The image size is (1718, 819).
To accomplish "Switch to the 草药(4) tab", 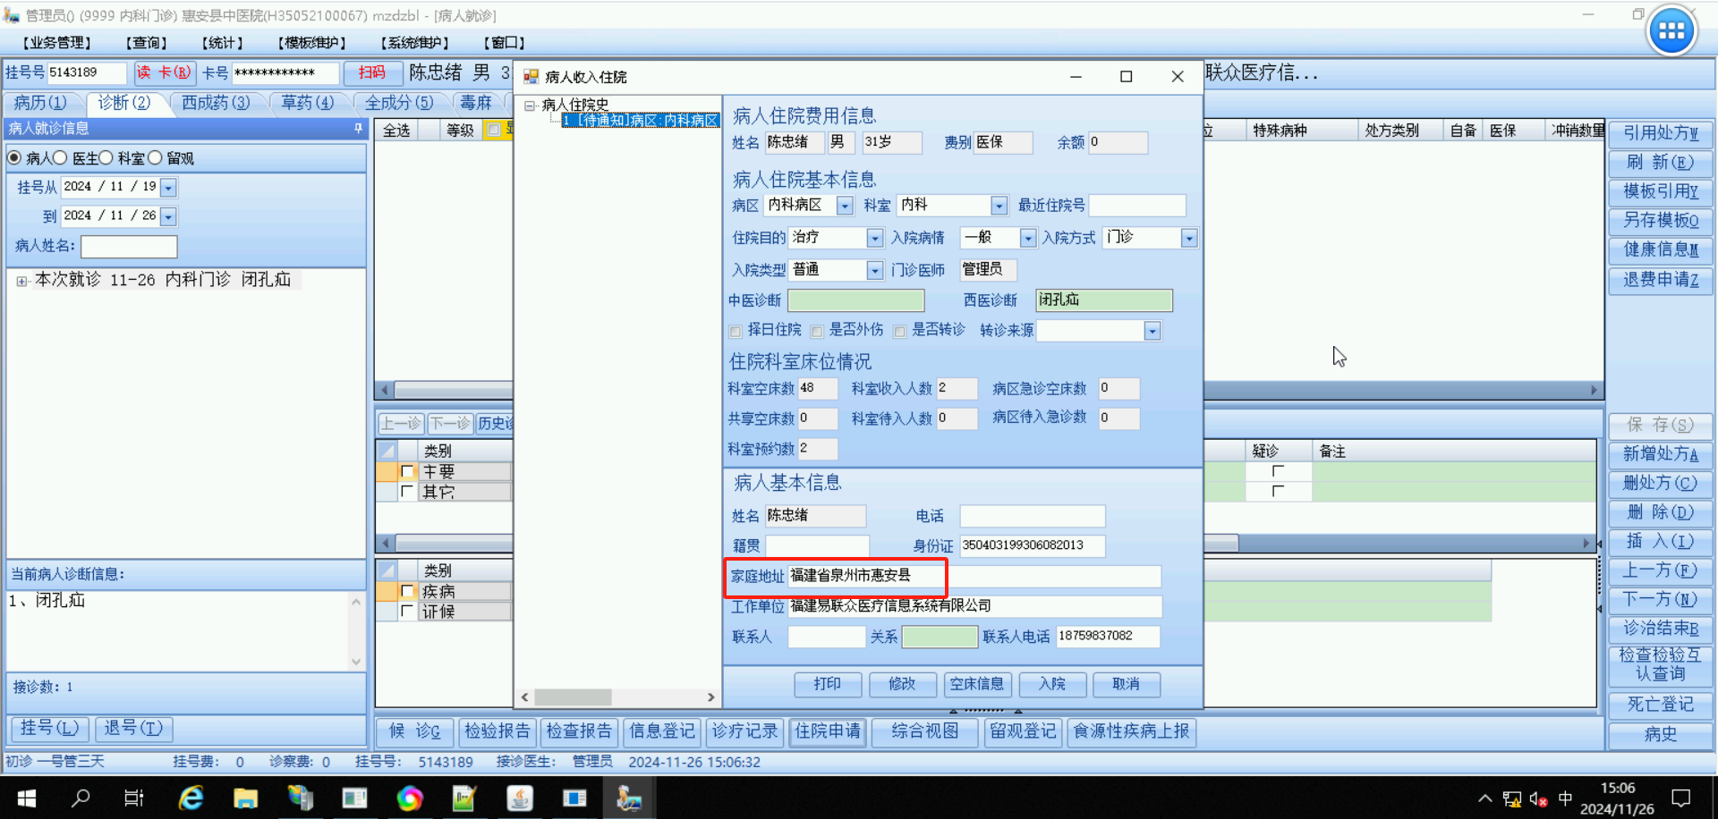I will tap(307, 103).
